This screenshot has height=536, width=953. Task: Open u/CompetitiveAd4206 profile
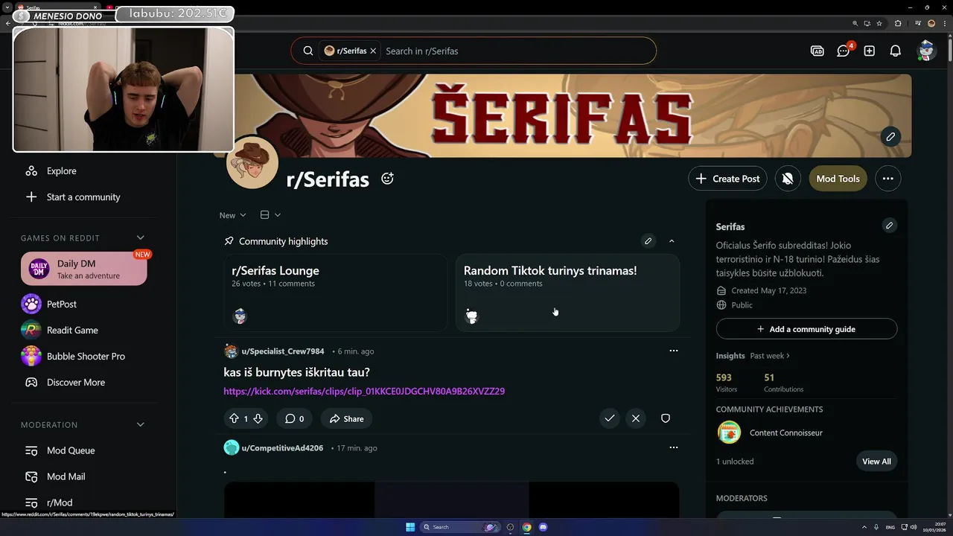pyautogui.click(x=282, y=448)
